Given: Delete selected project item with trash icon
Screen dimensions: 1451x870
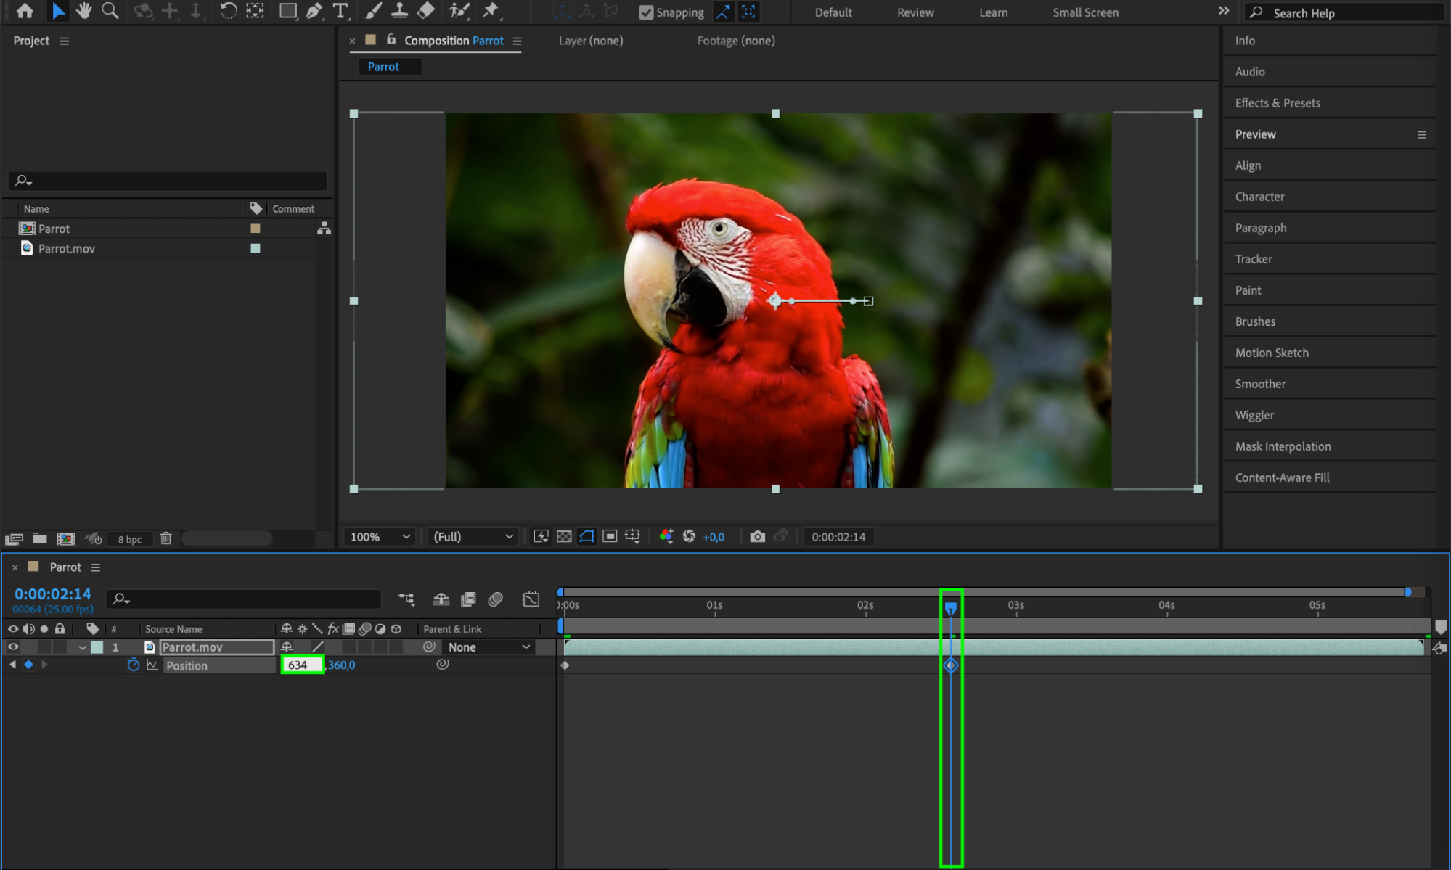Looking at the screenshot, I should tap(166, 538).
